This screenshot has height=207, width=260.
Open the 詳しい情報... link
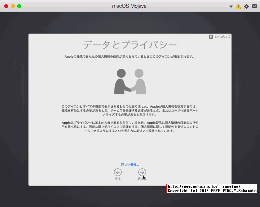click(130, 164)
